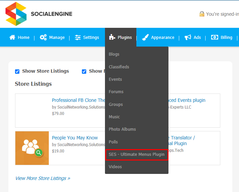Open SES - Ultimate Menus Plugin
The width and height of the screenshot is (239, 192).
coord(137,154)
